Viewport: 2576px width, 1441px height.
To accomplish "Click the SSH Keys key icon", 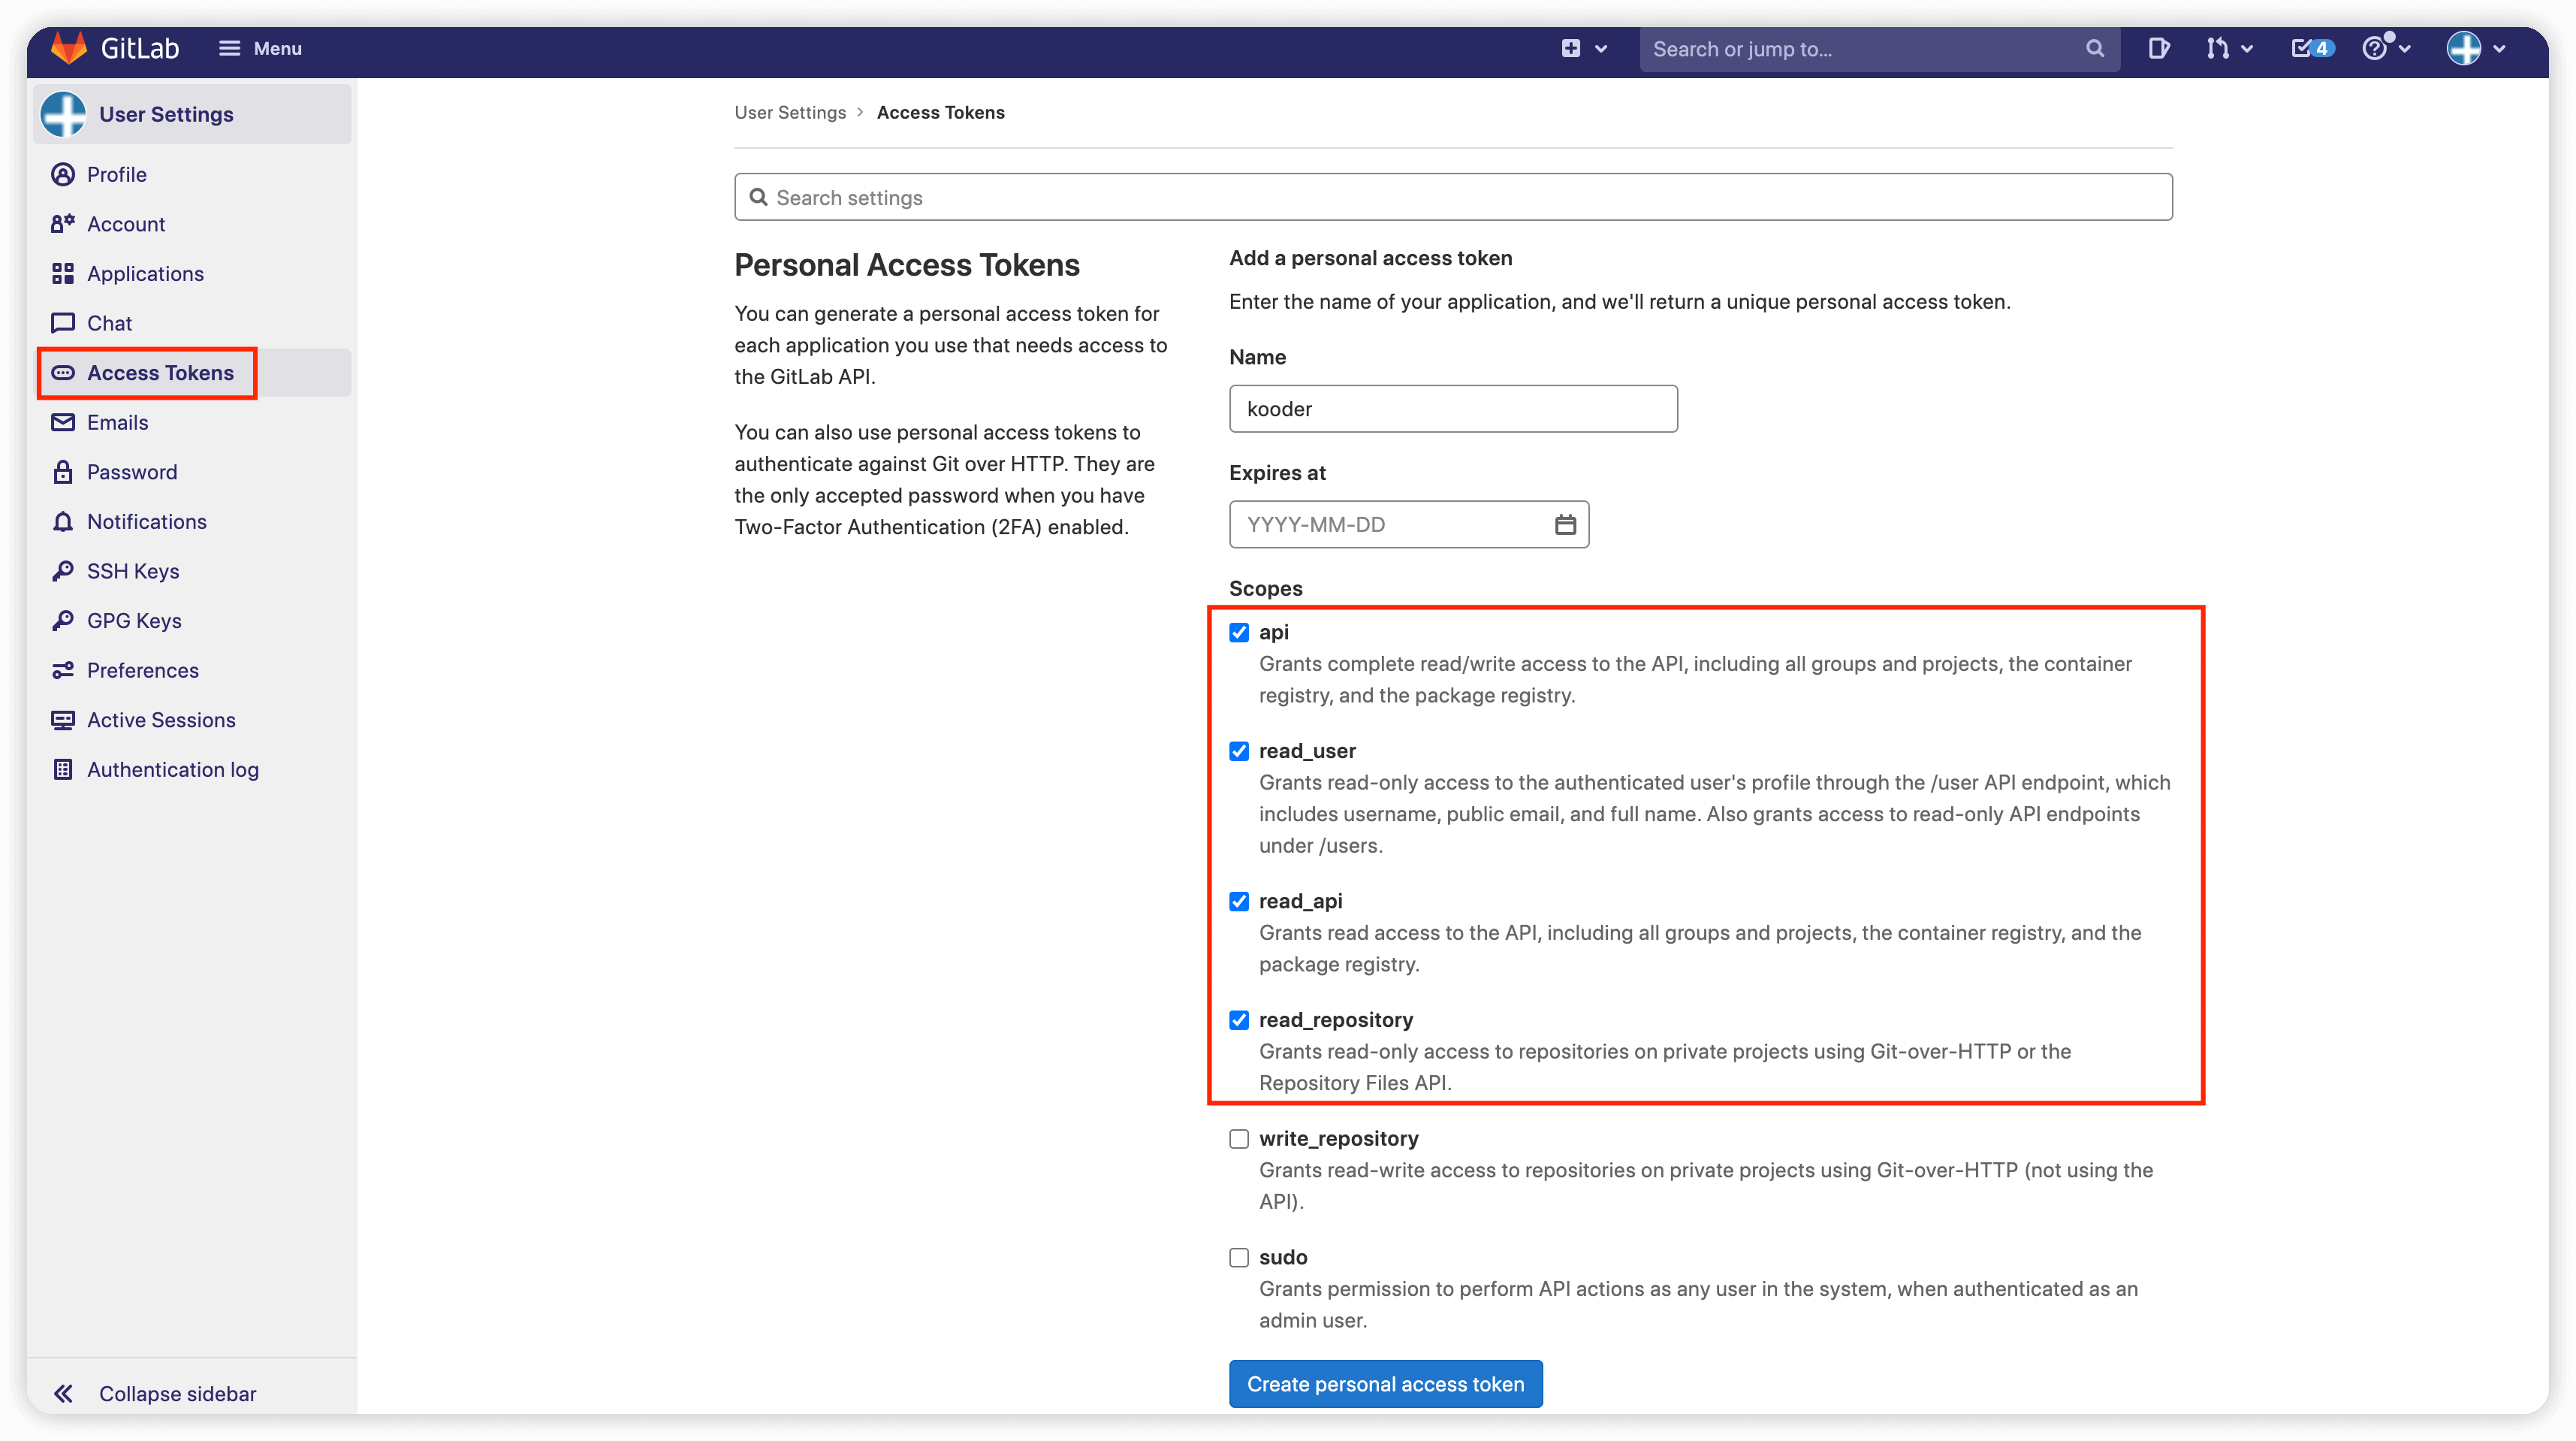I will [x=63, y=570].
